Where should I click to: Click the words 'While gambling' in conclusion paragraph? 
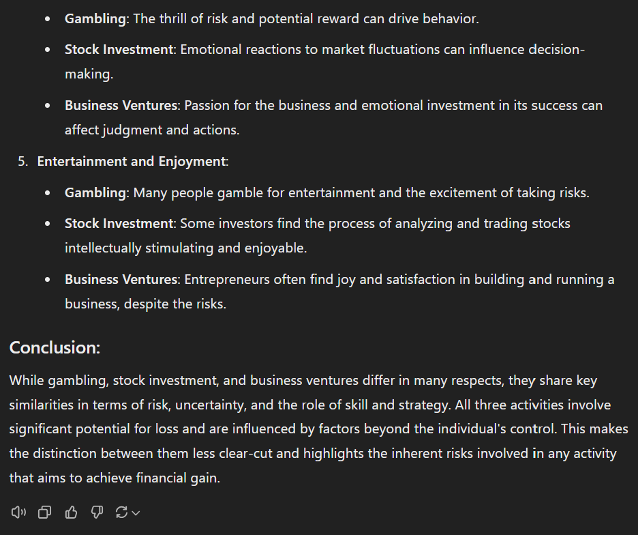pos(59,381)
